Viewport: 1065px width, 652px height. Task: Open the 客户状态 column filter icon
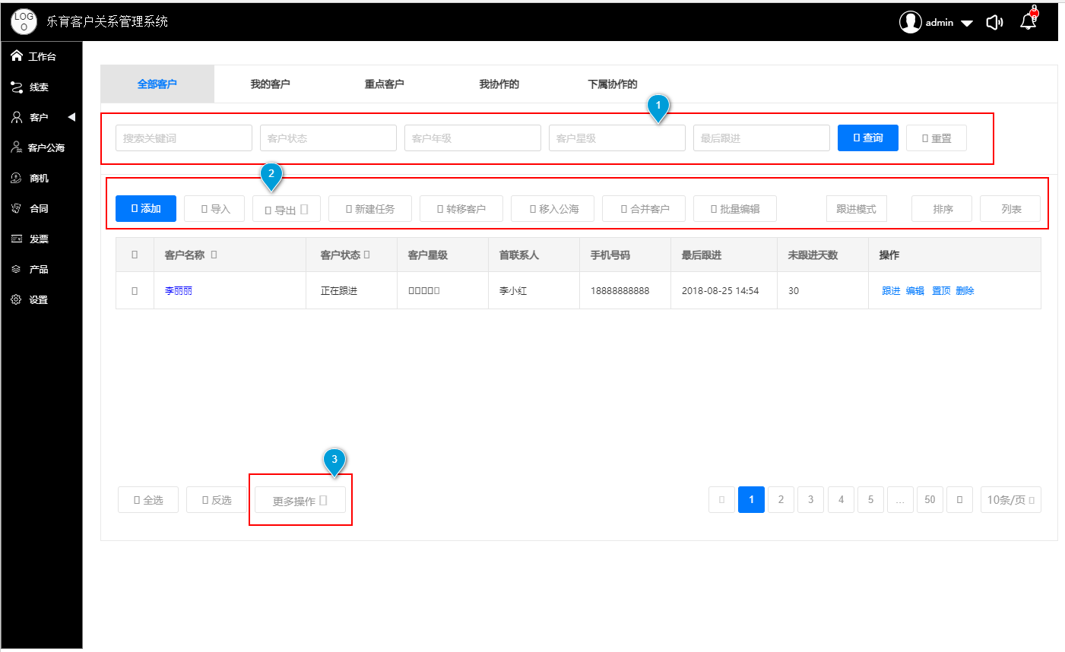pyautogui.click(x=366, y=255)
